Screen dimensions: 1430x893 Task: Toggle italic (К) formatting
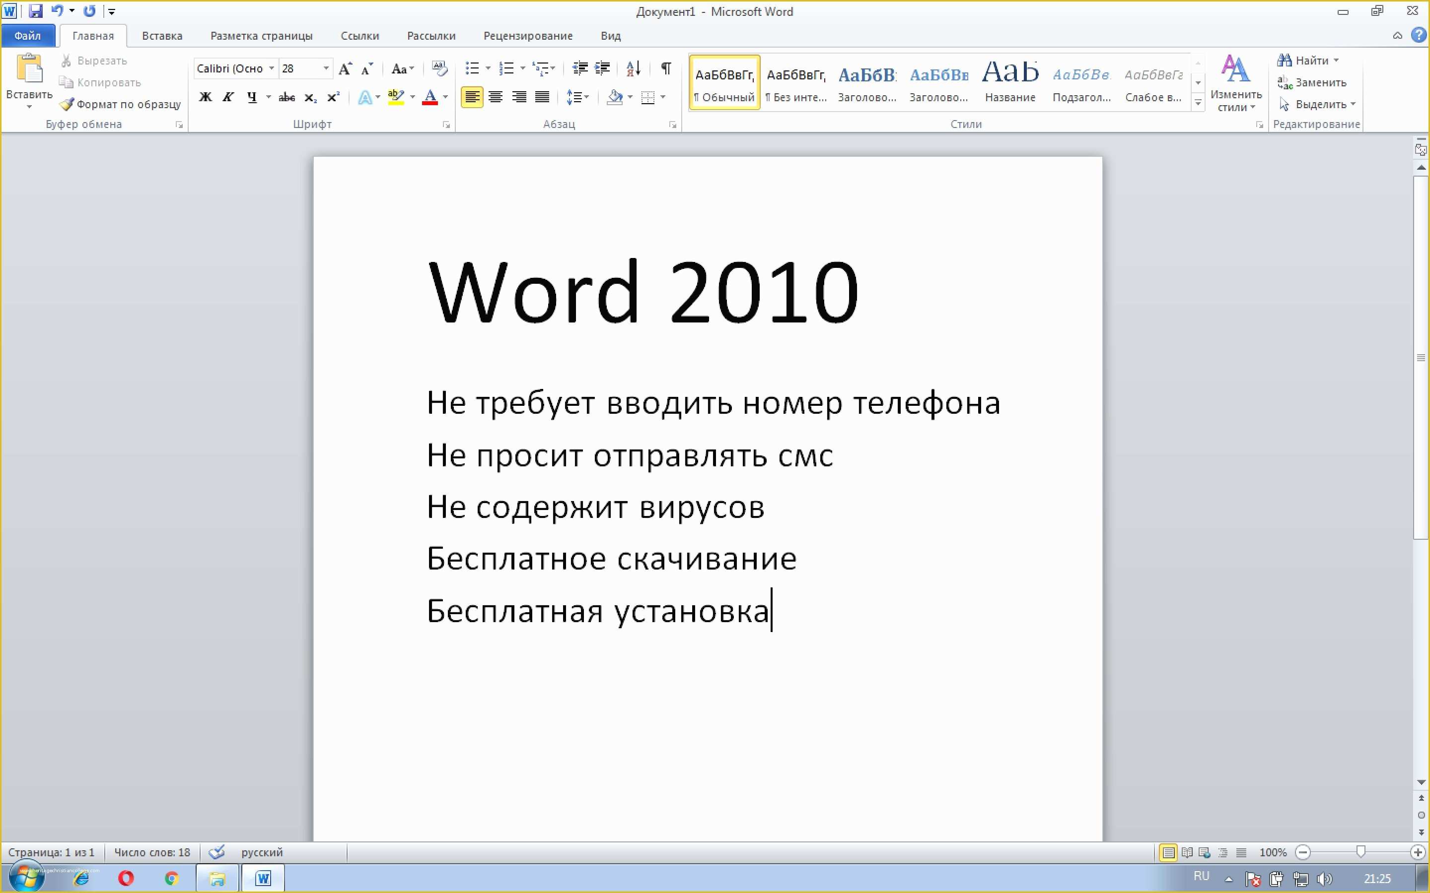(228, 97)
